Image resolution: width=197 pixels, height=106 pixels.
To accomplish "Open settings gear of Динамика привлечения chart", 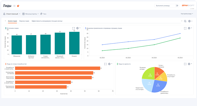I will (189, 28).
